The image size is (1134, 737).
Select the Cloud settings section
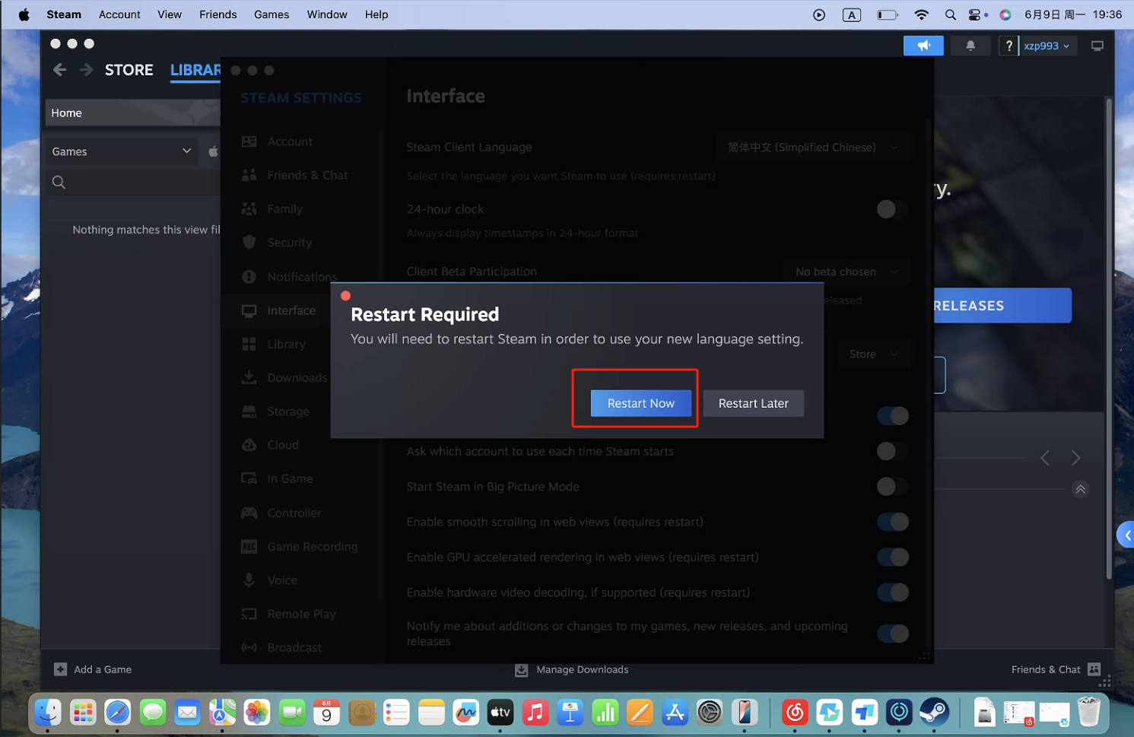(x=282, y=445)
